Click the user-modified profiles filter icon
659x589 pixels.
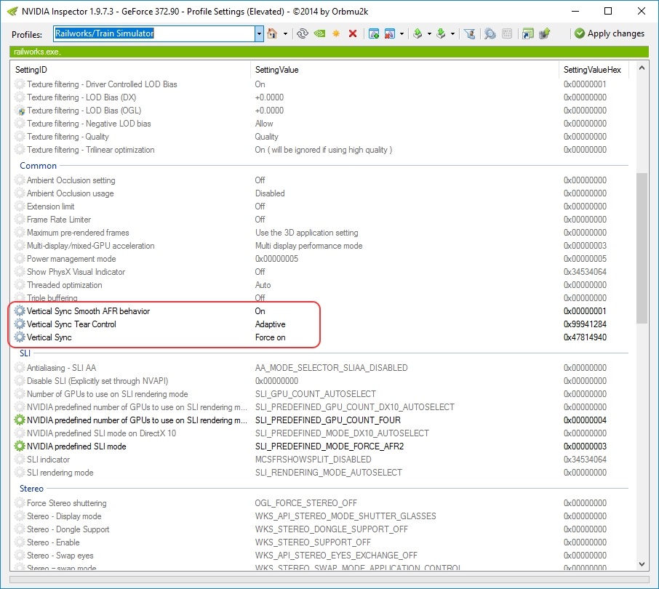[x=469, y=33]
